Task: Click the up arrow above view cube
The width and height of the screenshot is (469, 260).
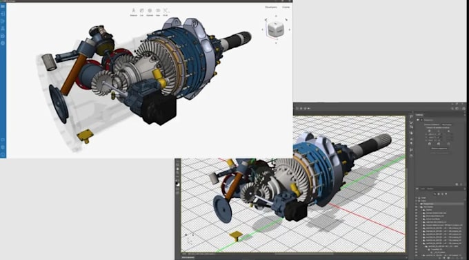Action: [x=276, y=16]
